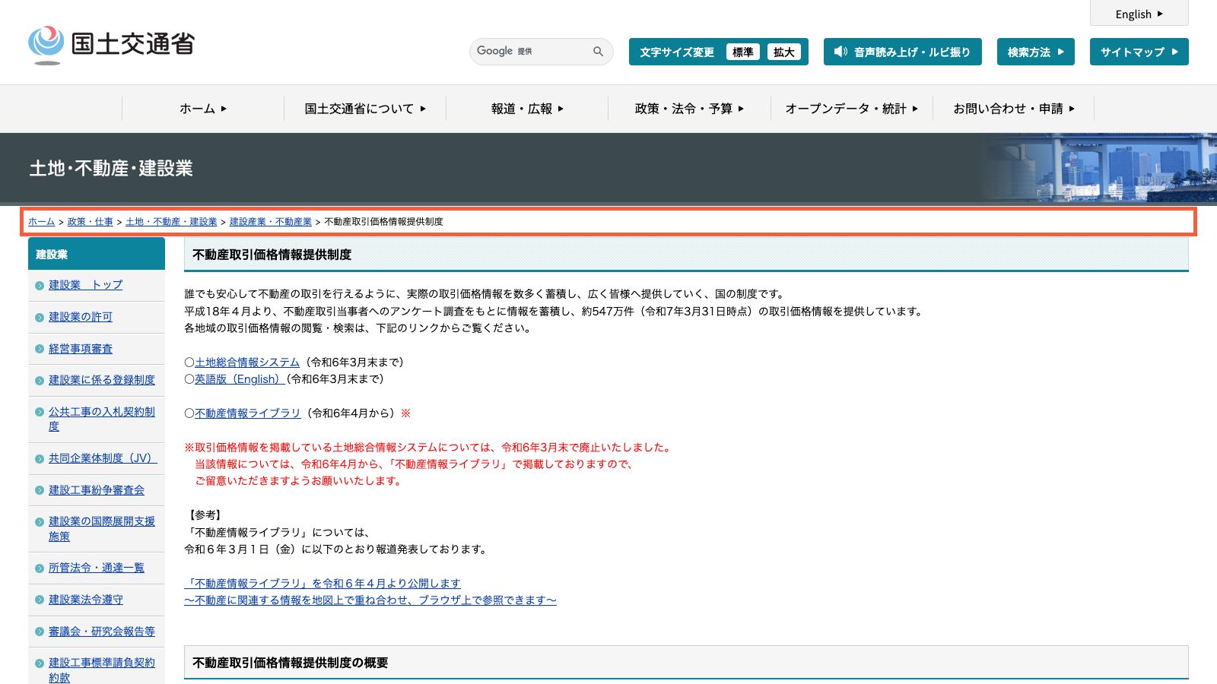This screenshot has width=1217, height=684.
Task: Open 「不動産情報ライブラリ」を令和６年４月より公開します link
Action: 323,584
